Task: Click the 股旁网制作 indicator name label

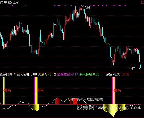Action: click(8, 74)
